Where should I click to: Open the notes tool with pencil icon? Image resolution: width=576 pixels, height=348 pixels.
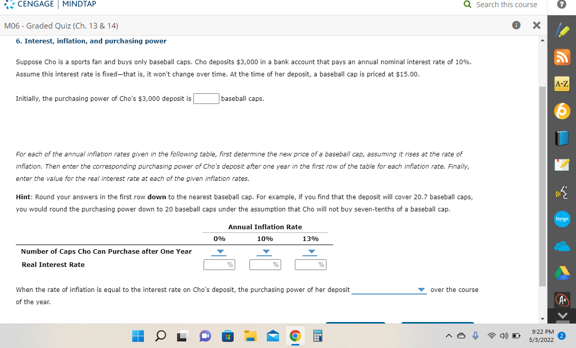[562, 165]
